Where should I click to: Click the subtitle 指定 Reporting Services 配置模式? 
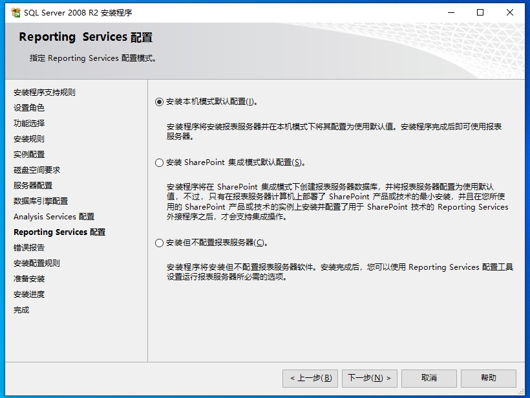[x=92, y=58]
